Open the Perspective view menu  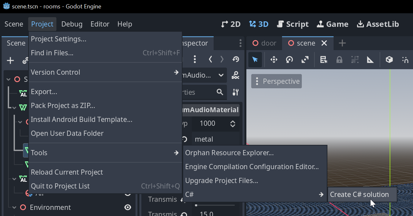(x=277, y=81)
